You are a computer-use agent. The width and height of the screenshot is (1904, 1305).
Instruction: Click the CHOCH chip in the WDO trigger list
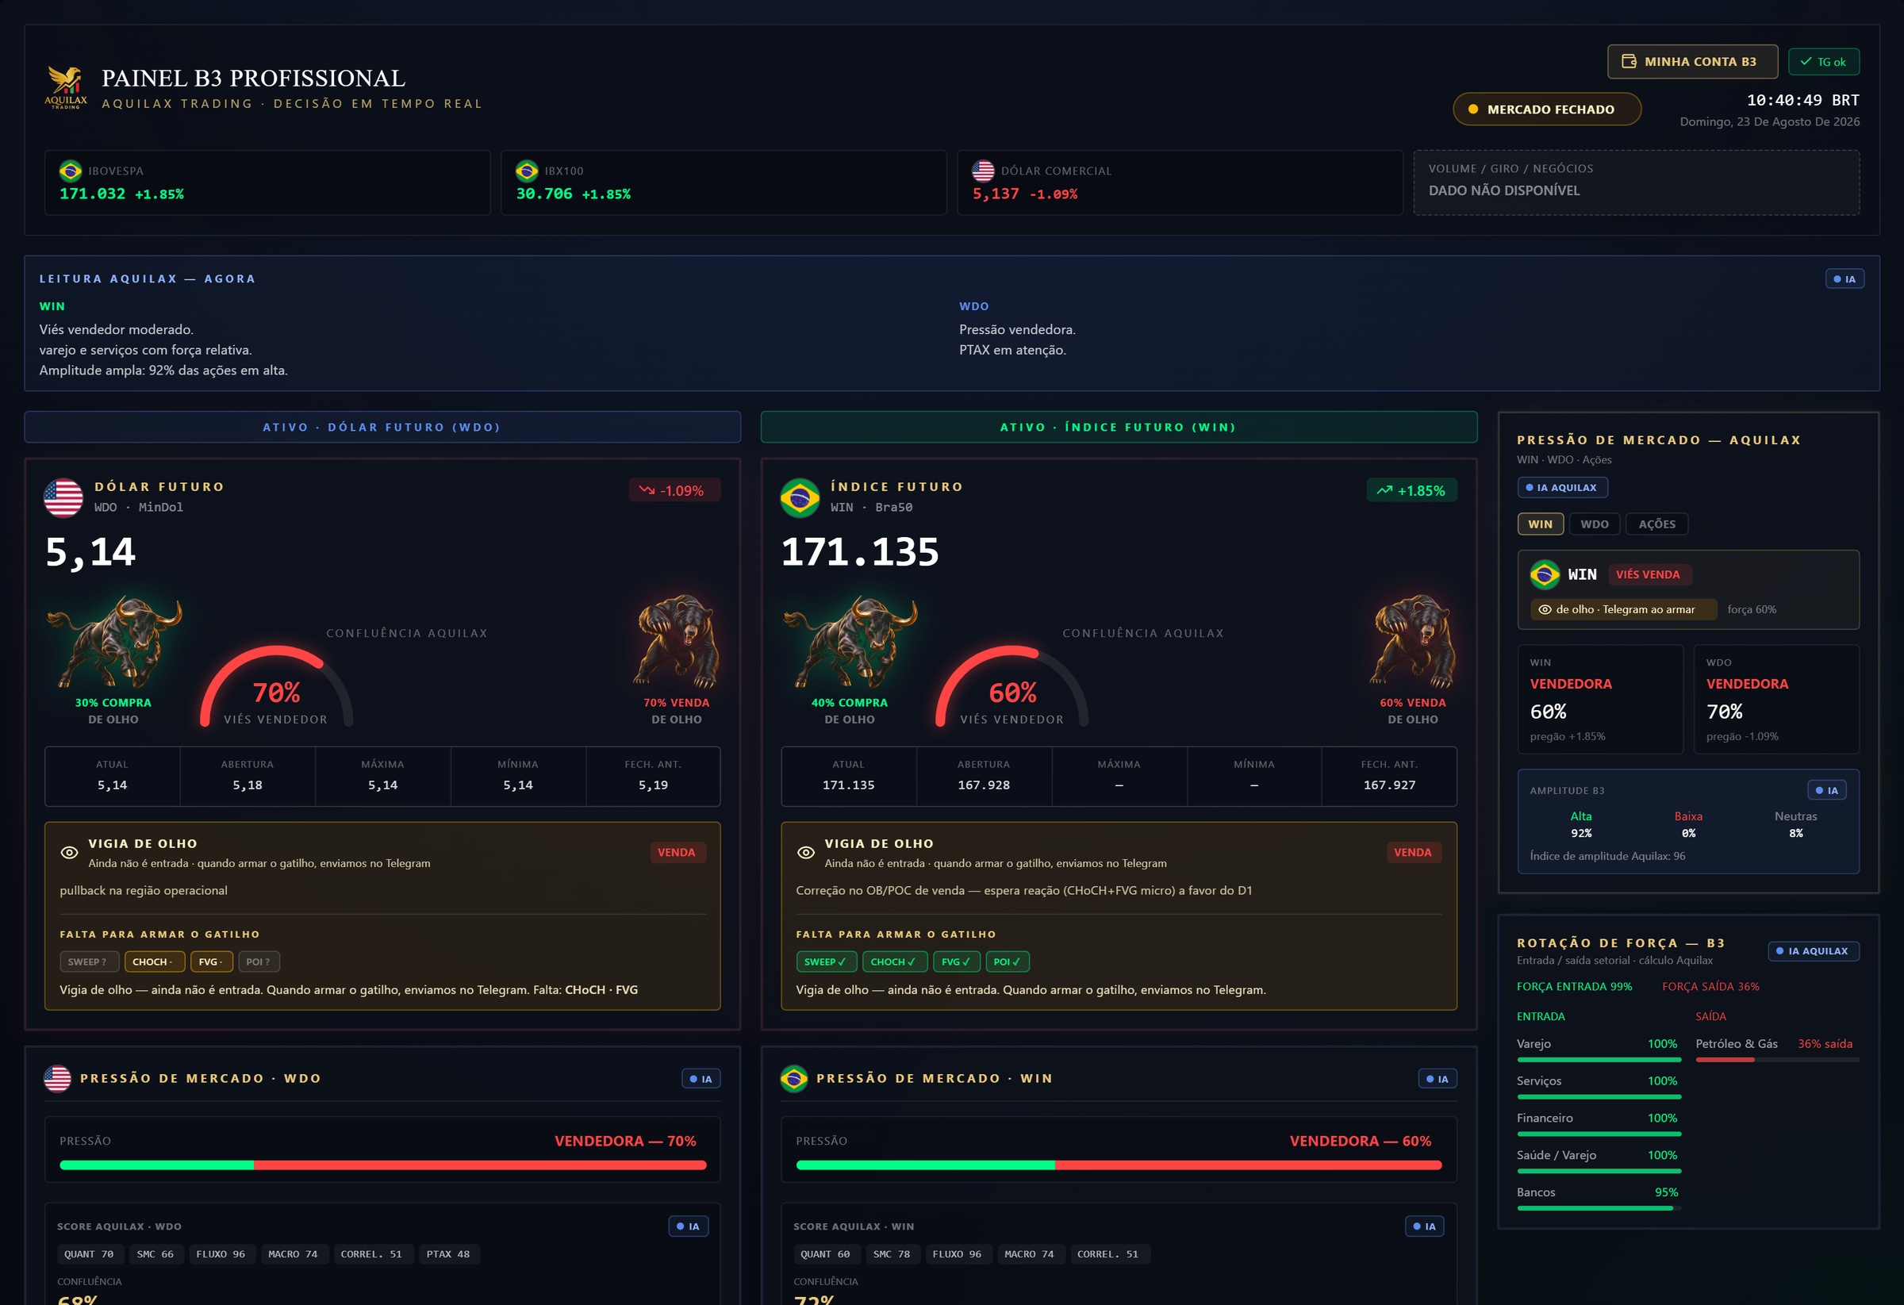pyautogui.click(x=155, y=961)
